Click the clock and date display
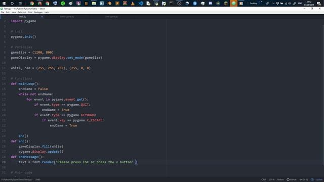Screen dimensions: 324x182 pos(309,4)
